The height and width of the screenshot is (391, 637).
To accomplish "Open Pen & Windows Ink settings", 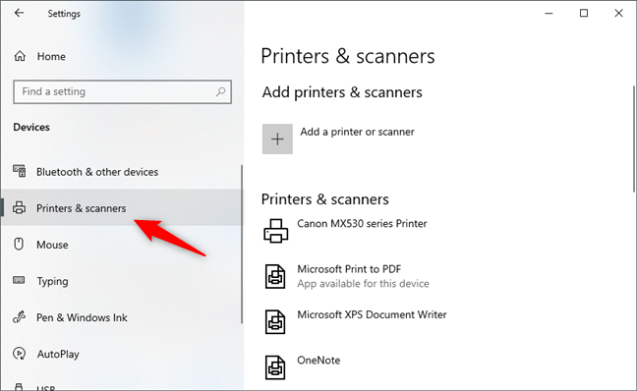I will [122, 317].
